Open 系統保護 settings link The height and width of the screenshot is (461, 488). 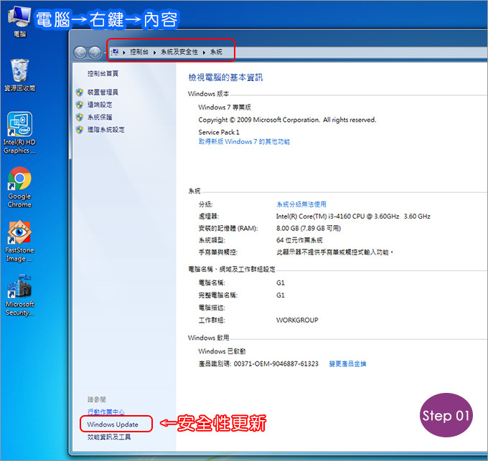point(100,117)
